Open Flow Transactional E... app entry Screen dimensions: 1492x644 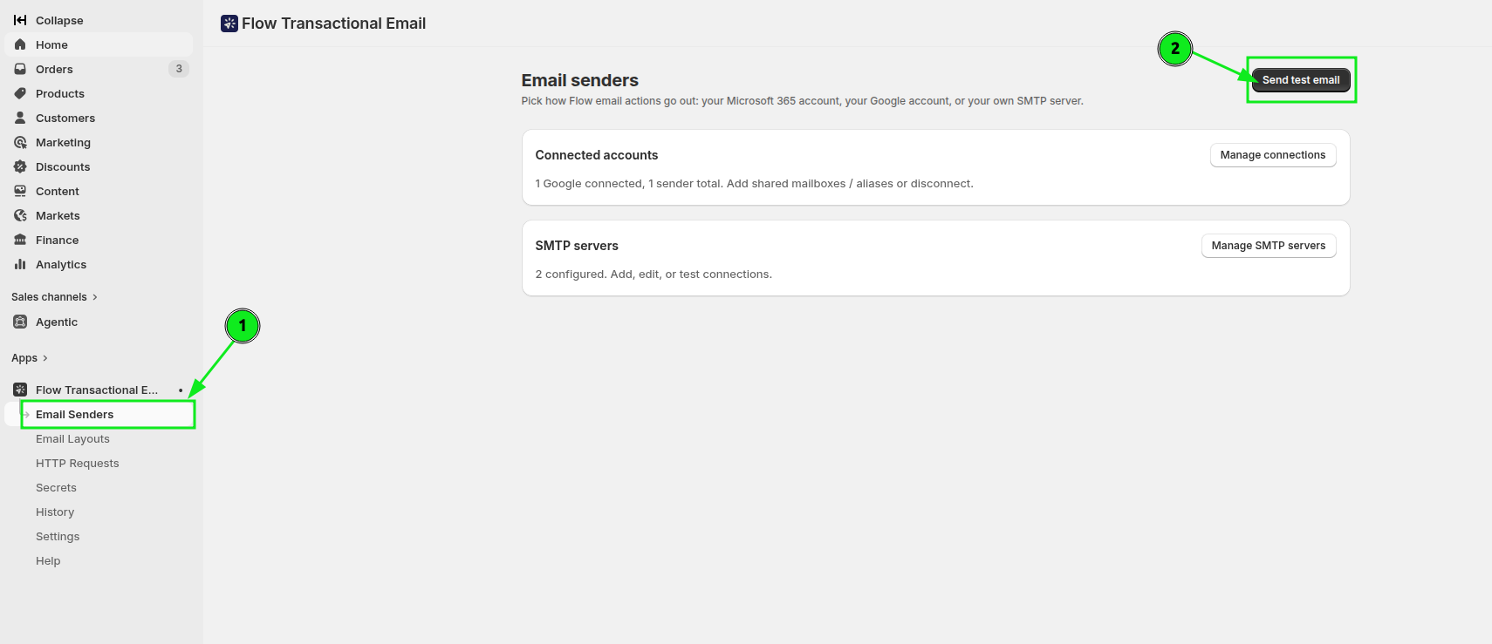pyautogui.click(x=99, y=390)
